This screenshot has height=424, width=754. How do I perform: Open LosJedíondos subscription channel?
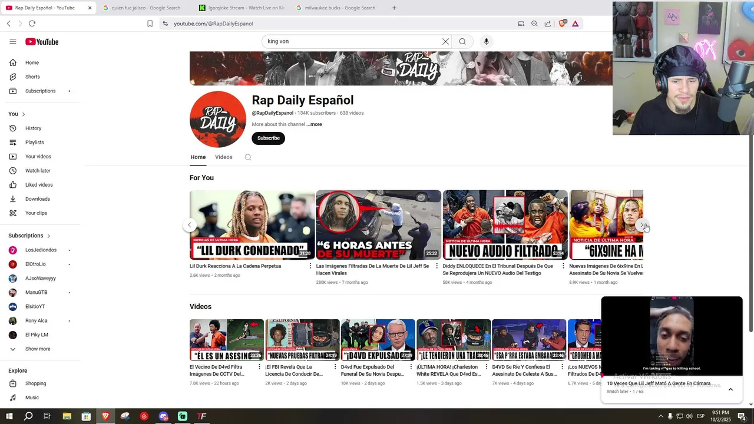(41, 250)
